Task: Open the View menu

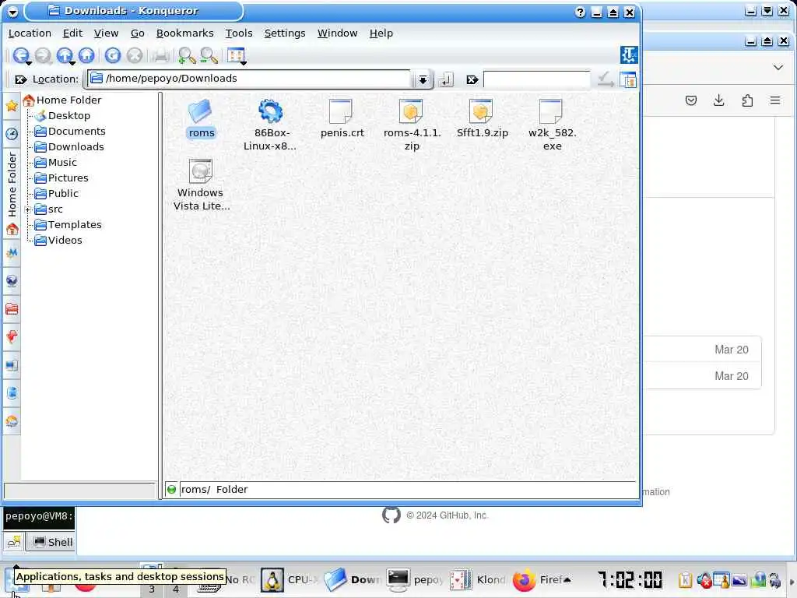Action: click(106, 33)
